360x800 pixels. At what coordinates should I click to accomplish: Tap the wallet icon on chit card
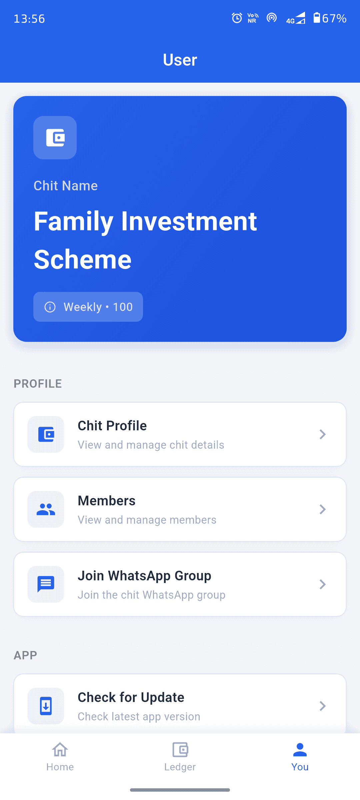tap(55, 138)
